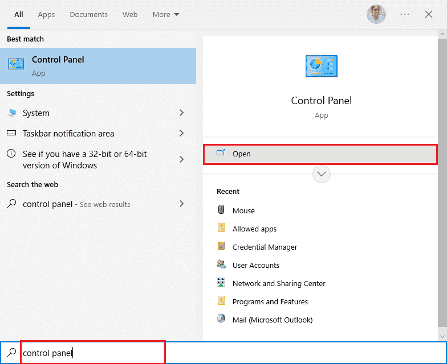This screenshot has width=447, height=364.
Task: Click the Network and Sharing Center icon
Action: [221, 283]
